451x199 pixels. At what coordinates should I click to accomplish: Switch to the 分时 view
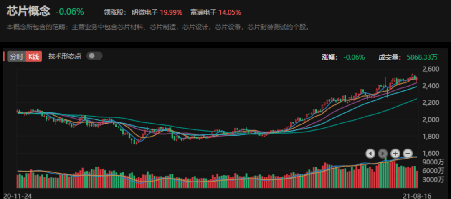pyautogui.click(x=16, y=57)
